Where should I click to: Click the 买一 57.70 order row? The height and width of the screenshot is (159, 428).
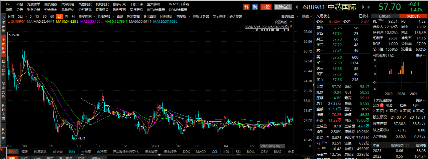(343, 57)
